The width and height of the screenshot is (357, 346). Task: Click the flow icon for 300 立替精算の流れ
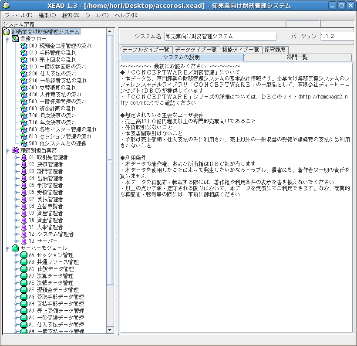(24, 88)
